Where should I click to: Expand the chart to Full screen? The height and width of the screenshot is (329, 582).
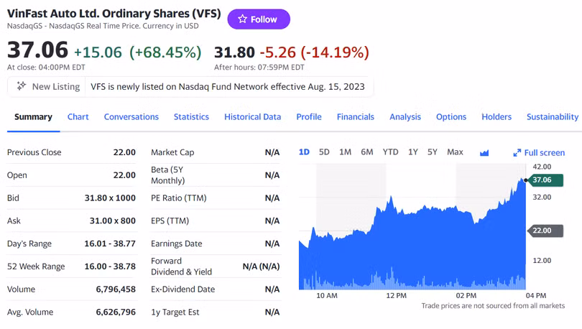click(539, 152)
